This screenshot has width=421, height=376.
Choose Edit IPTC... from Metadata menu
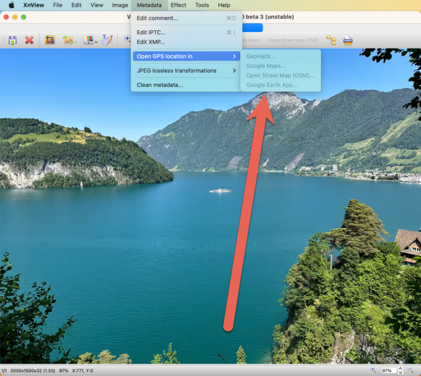tap(186, 32)
